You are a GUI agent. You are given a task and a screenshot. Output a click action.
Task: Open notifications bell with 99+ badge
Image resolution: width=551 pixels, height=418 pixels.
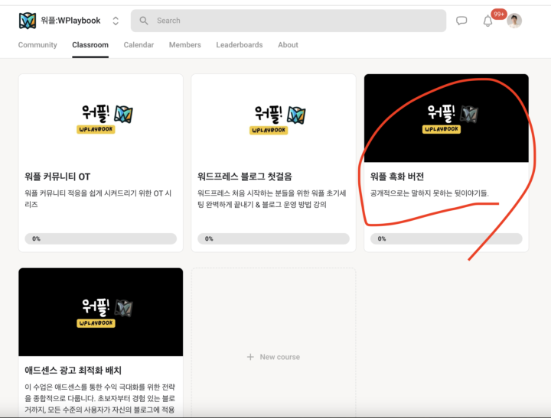(487, 21)
